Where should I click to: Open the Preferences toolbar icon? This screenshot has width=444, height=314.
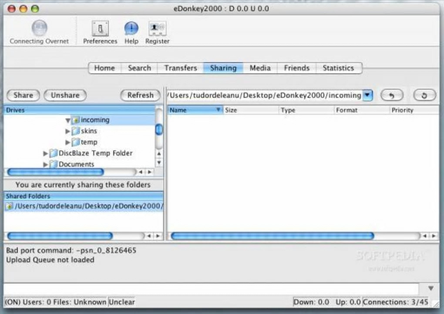click(x=100, y=28)
